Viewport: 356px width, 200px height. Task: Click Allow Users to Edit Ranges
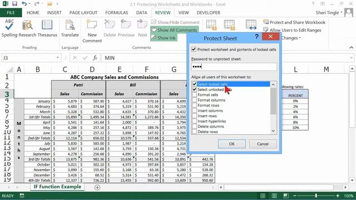coord(292,30)
